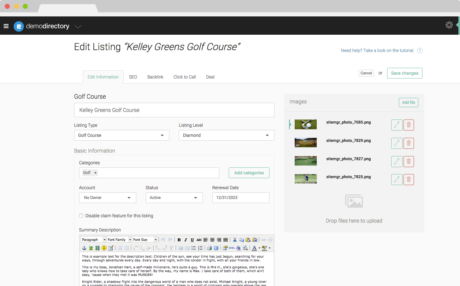This screenshot has height=286, width=460.
Task: Expand the Account No Owner dropdown
Action: (x=108, y=198)
